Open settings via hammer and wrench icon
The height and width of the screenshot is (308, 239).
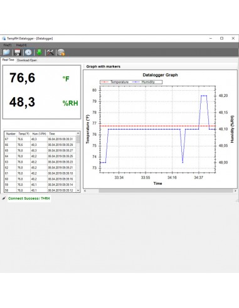click(x=50, y=53)
